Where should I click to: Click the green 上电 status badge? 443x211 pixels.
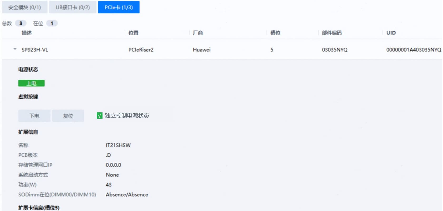[x=31, y=83]
